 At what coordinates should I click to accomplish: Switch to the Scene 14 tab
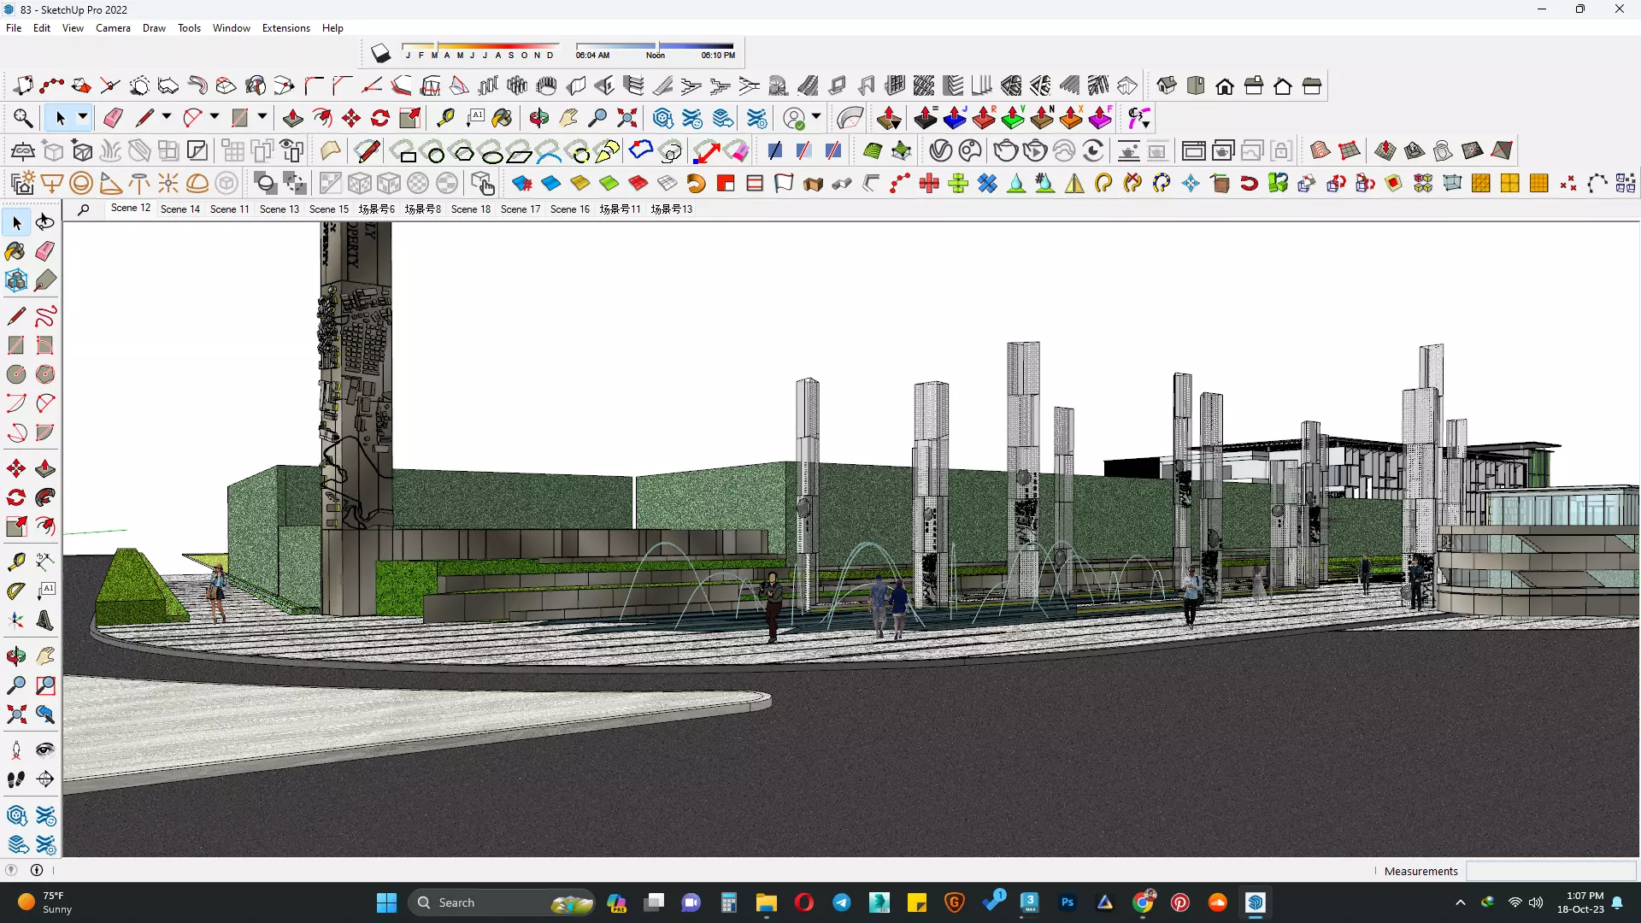coord(179,209)
